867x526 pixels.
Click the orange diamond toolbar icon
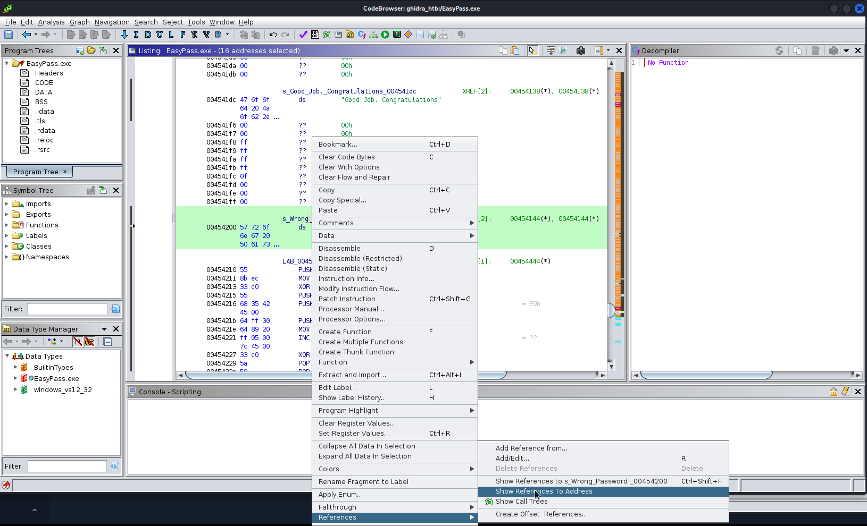pyautogui.click(x=409, y=35)
